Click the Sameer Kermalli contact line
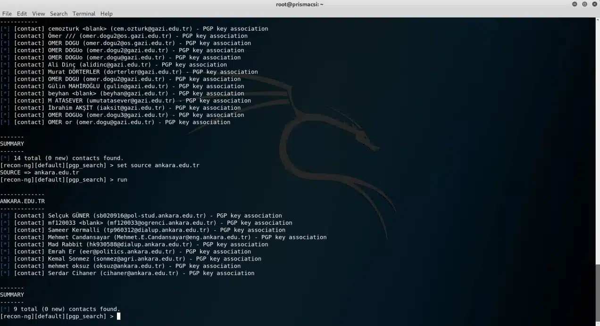Image resolution: width=600 pixels, height=326 pixels. 142,230
